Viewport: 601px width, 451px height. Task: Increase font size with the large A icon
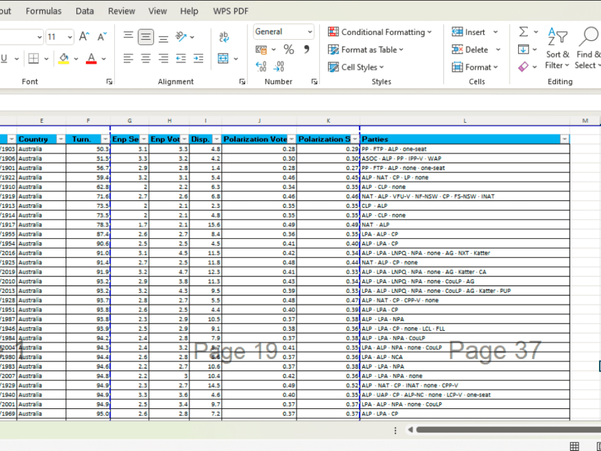(x=84, y=37)
